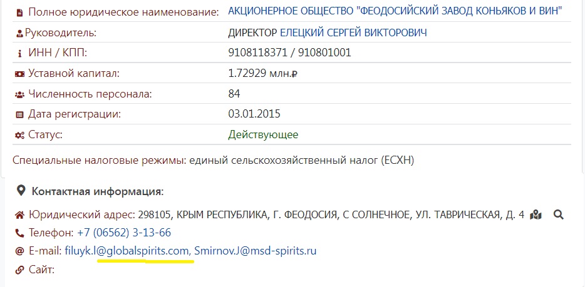The width and height of the screenshot is (585, 287).
Task: Click the gears icon beside Статус
Action: (x=19, y=135)
